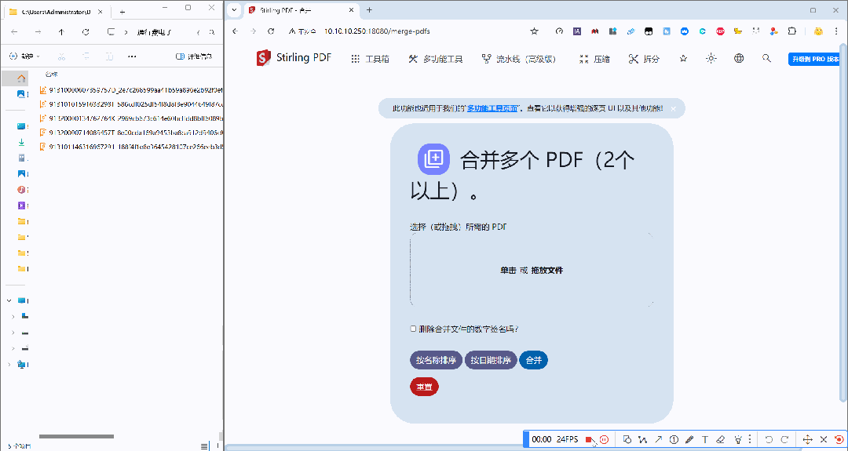Click the 按名称排序 button

pos(436,360)
